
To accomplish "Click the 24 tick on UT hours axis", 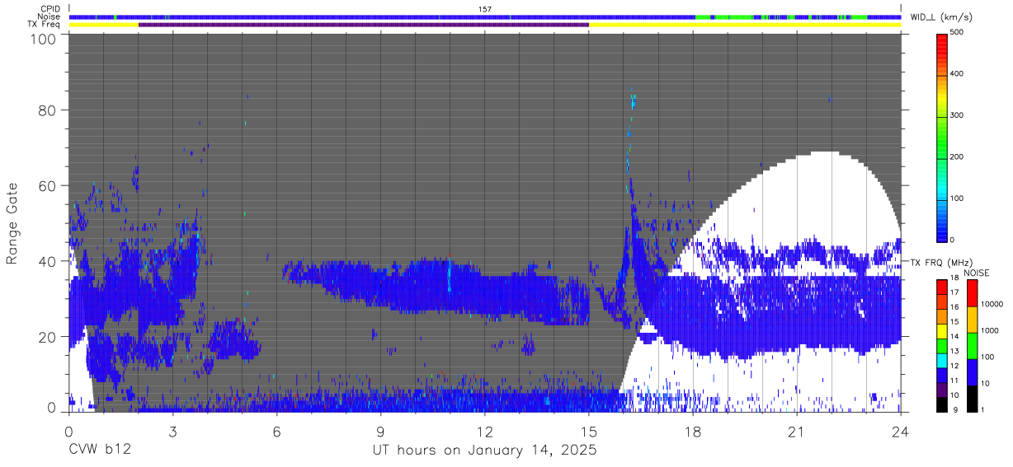I will (900, 431).
